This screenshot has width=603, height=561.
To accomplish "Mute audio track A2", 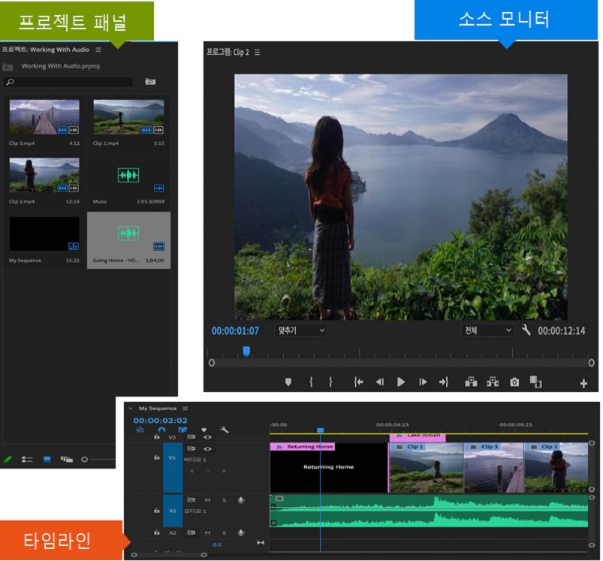I will pyautogui.click(x=208, y=532).
